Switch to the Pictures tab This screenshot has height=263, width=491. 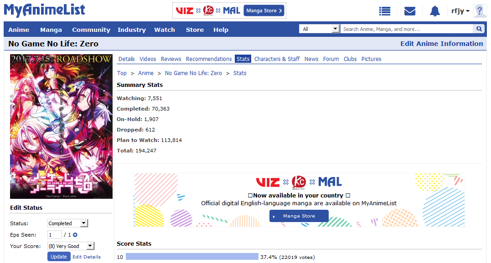pyautogui.click(x=372, y=59)
